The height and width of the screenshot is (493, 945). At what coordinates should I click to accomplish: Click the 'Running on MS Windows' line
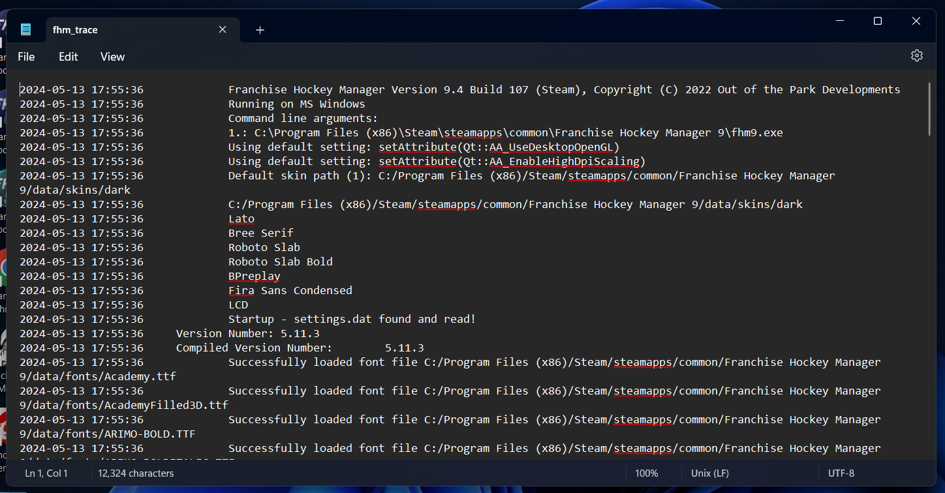(297, 104)
